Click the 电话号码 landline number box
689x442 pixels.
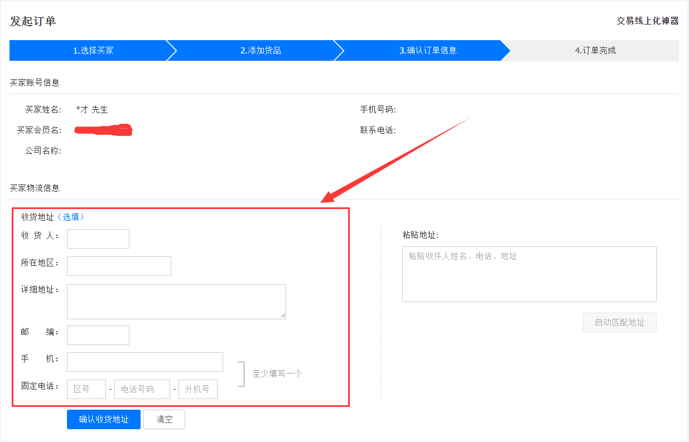pos(142,390)
